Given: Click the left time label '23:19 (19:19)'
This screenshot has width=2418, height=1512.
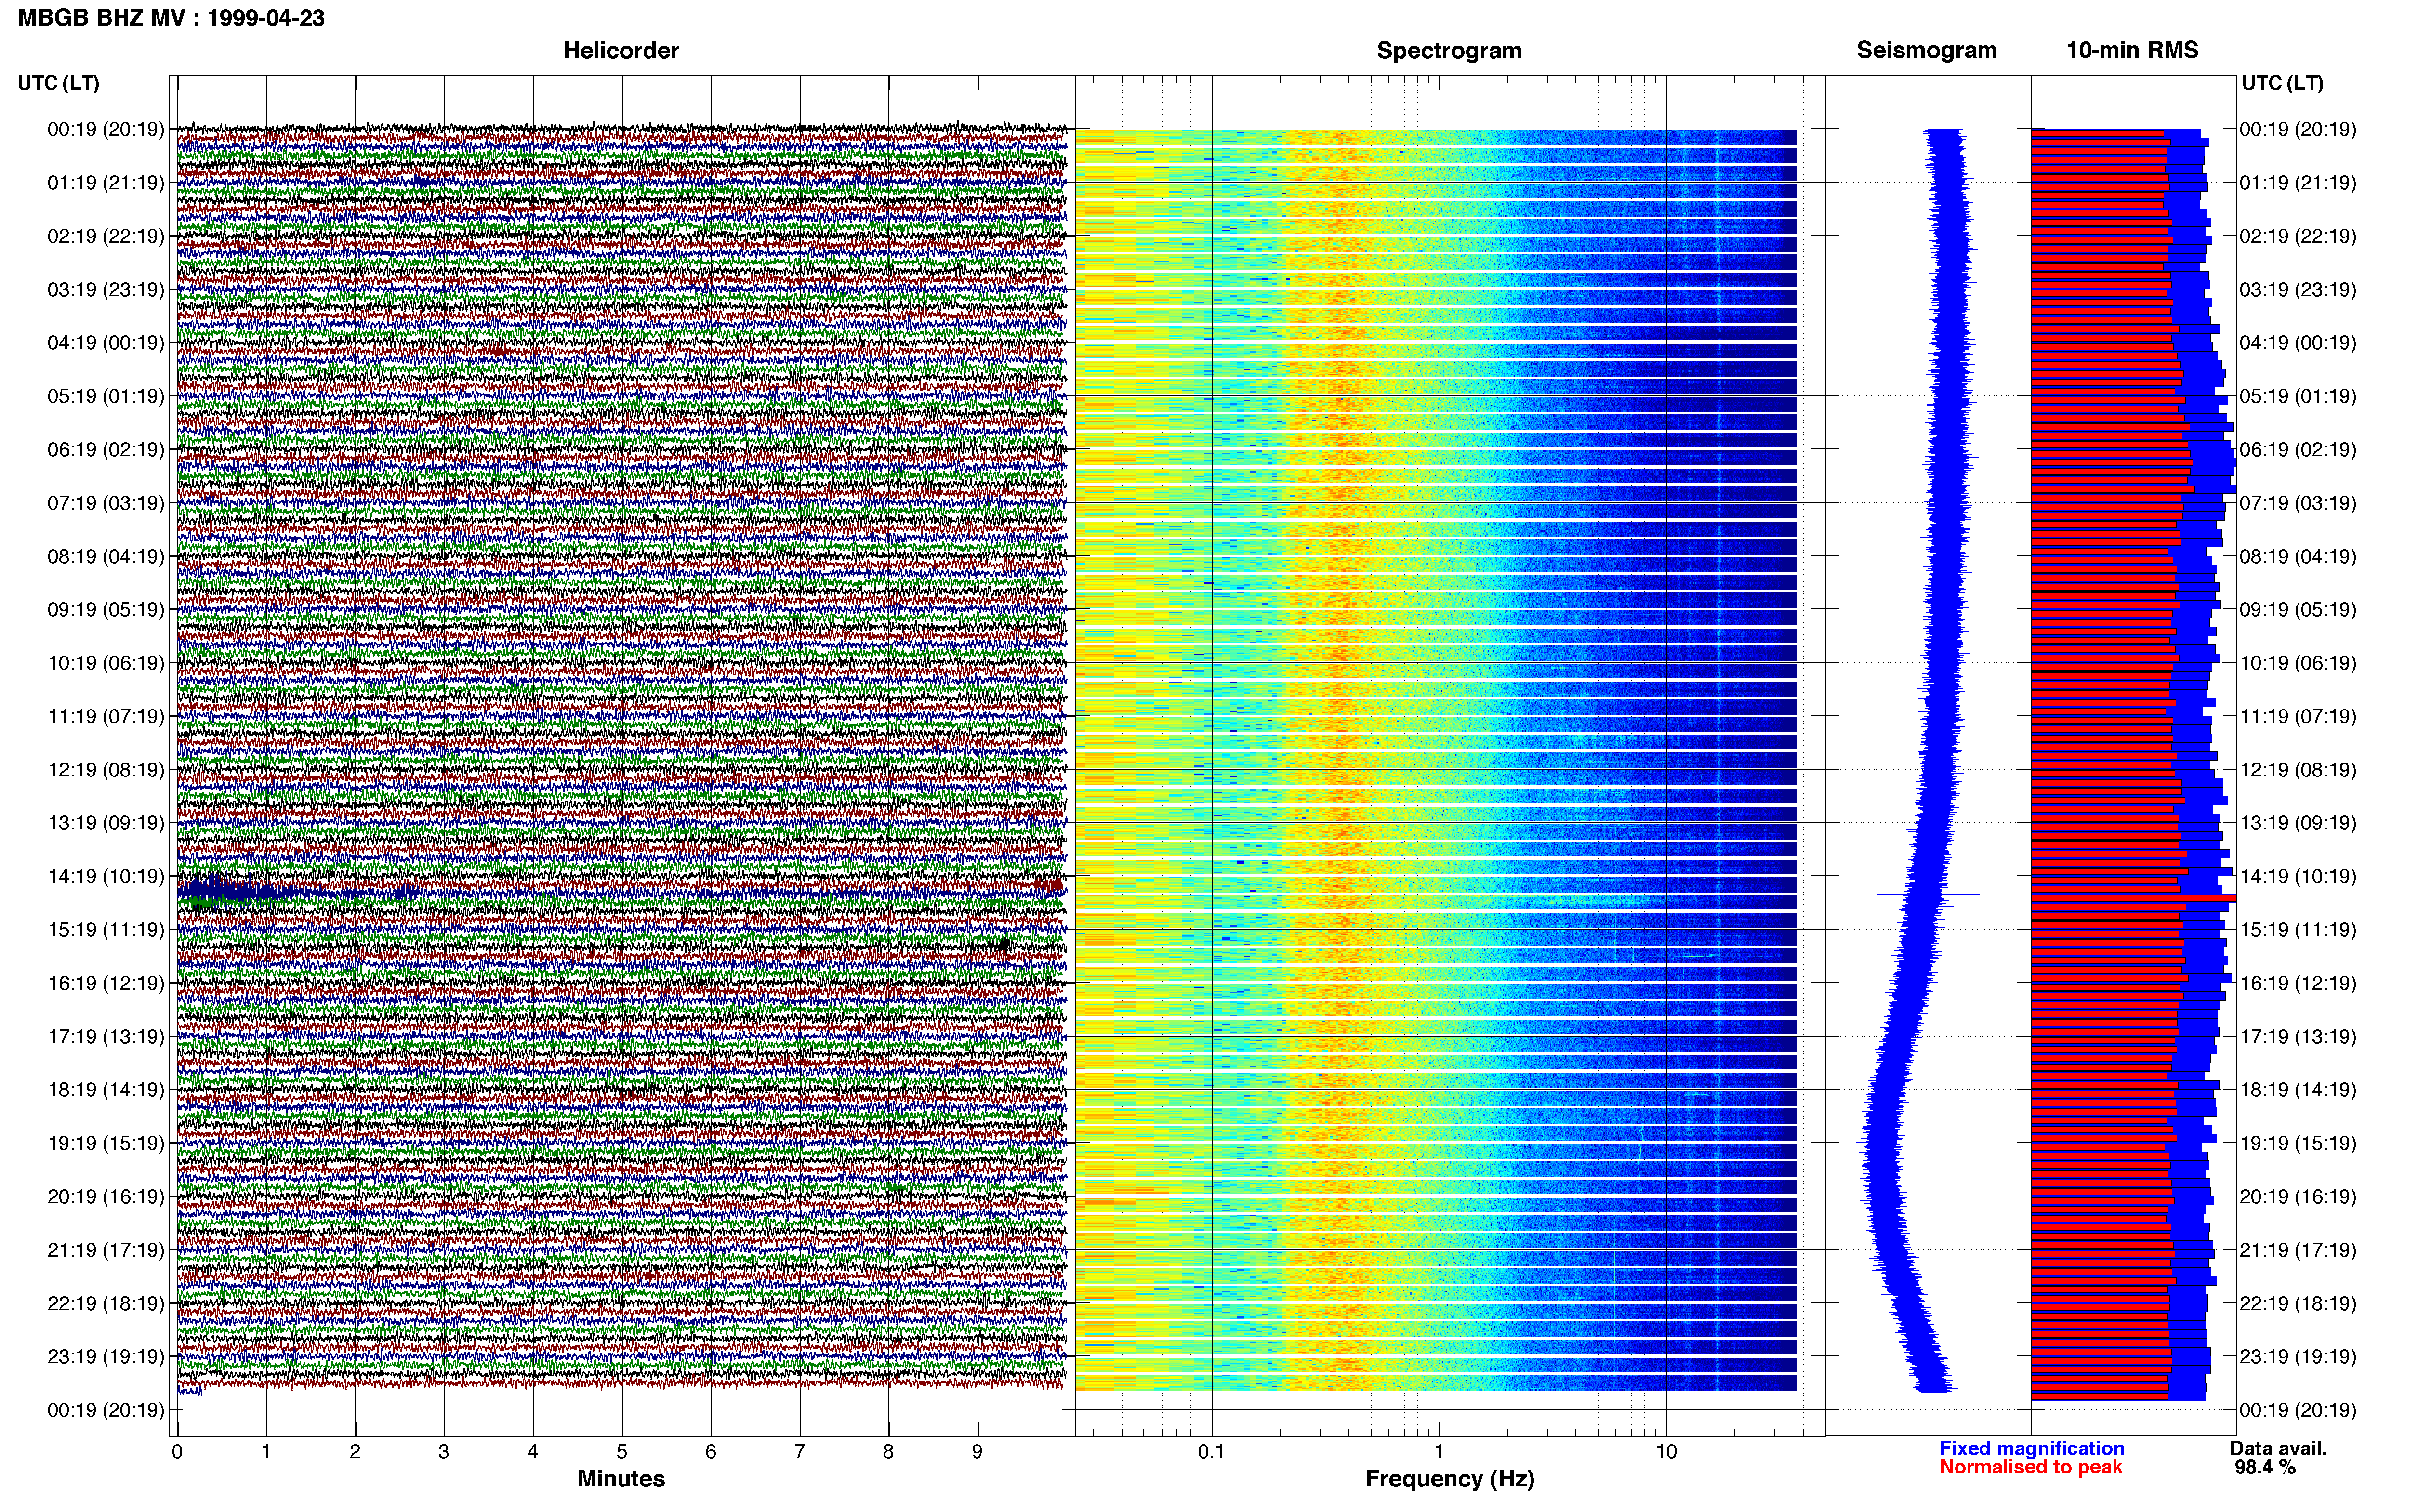Looking at the screenshot, I should click(x=106, y=1357).
